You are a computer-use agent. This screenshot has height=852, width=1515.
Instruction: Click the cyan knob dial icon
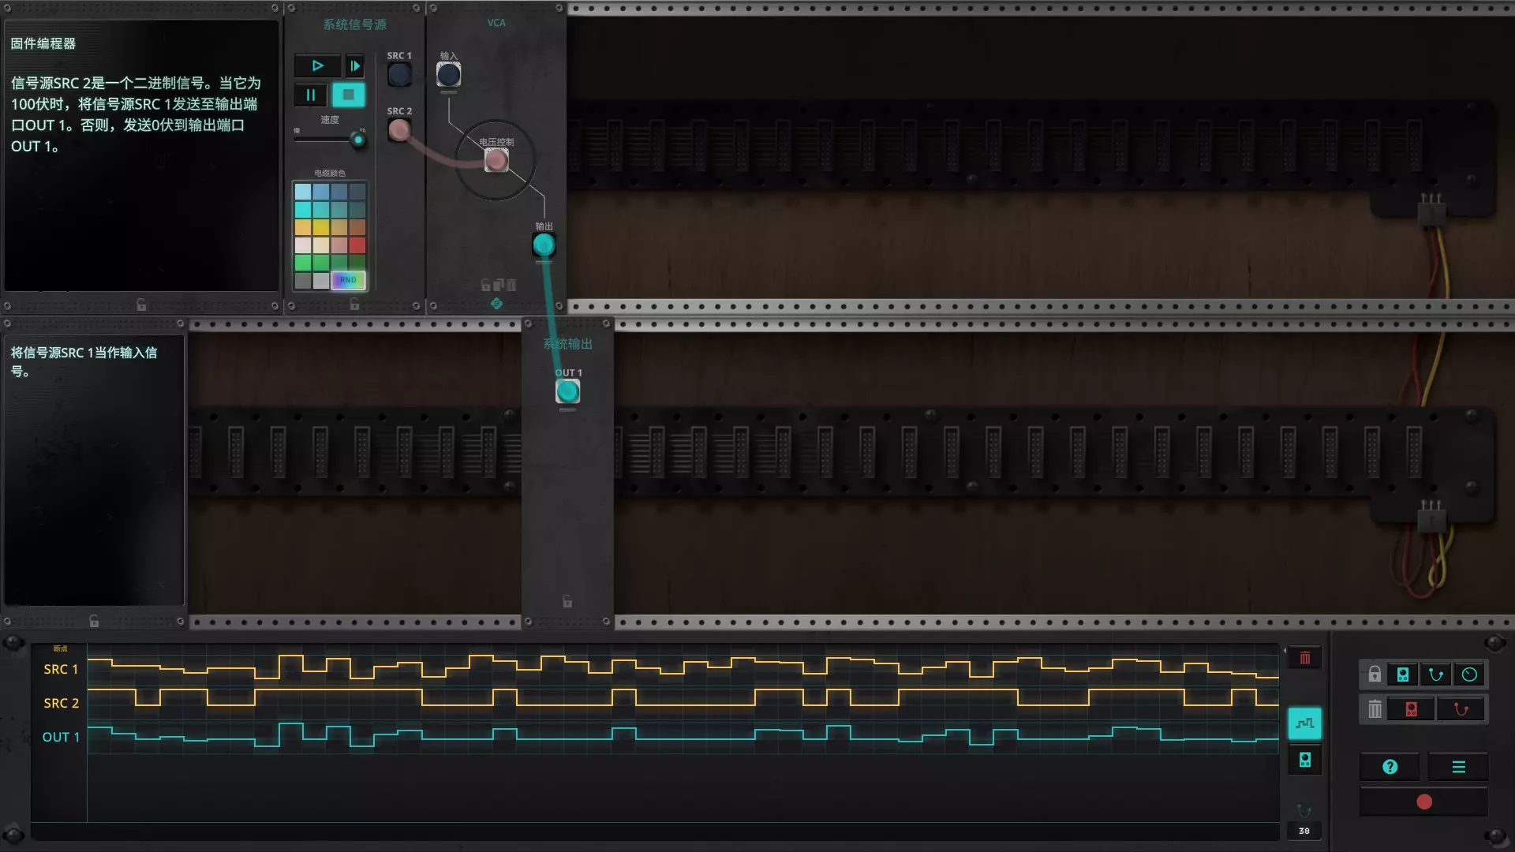click(1469, 674)
